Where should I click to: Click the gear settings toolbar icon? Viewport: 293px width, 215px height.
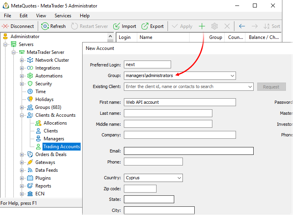214,26
